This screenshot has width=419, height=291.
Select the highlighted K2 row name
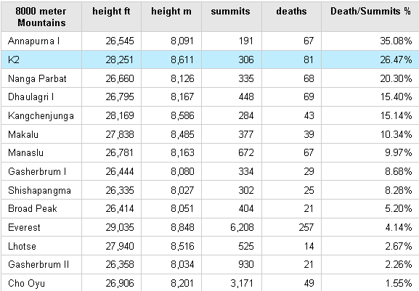pos(41,60)
